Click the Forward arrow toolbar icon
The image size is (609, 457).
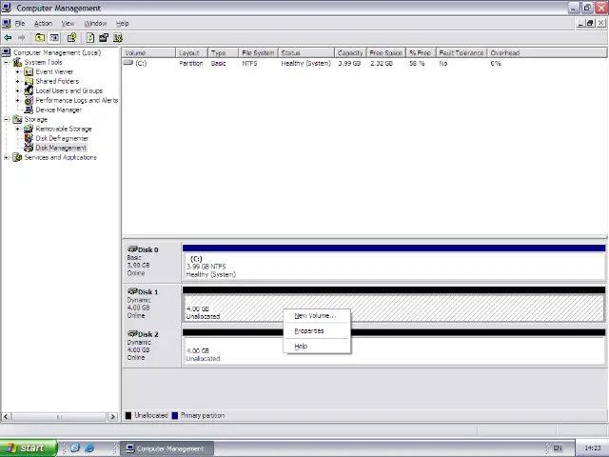pyautogui.click(x=21, y=38)
